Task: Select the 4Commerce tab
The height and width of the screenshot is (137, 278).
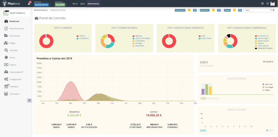Action: [x=93, y=4]
